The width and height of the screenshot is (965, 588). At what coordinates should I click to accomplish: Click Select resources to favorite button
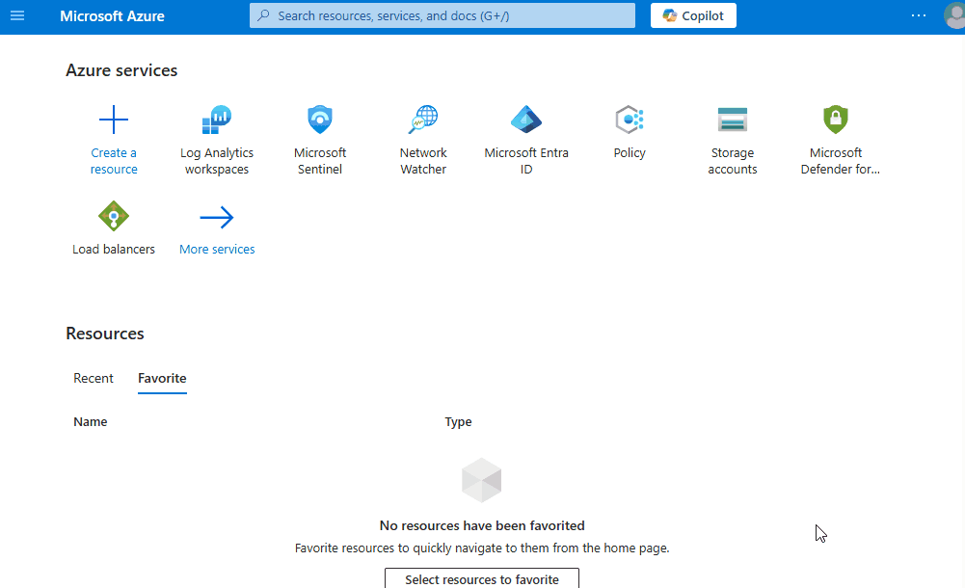(482, 578)
